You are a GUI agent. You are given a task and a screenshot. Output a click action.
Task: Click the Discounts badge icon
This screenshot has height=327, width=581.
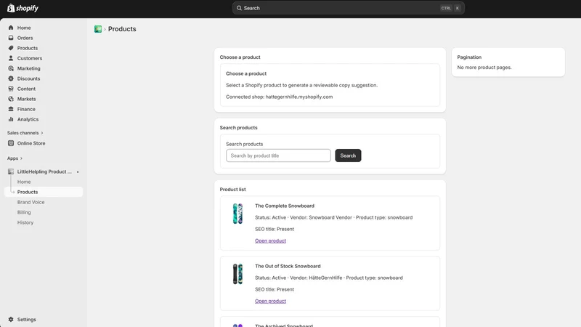11,78
